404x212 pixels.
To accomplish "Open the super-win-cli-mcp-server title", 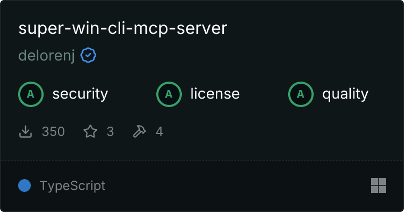I will (x=123, y=29).
